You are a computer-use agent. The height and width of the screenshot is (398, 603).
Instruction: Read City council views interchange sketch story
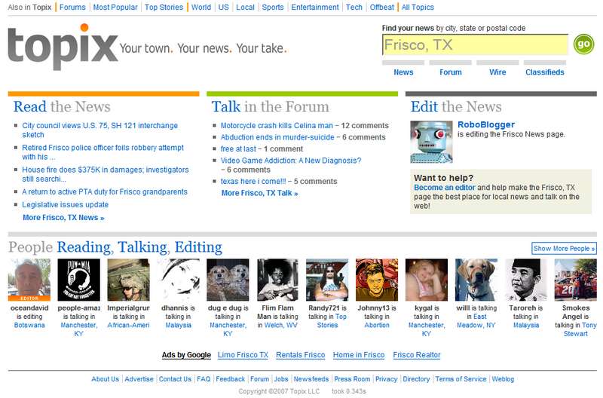click(100, 130)
